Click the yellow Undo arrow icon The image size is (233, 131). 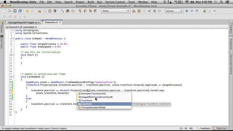[x=27, y=11]
